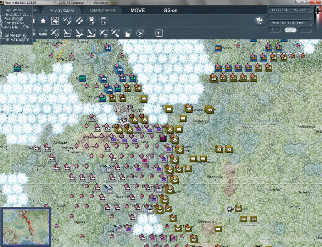
Task: Click the F12 circled arrow icon
Action: click(x=140, y=33)
